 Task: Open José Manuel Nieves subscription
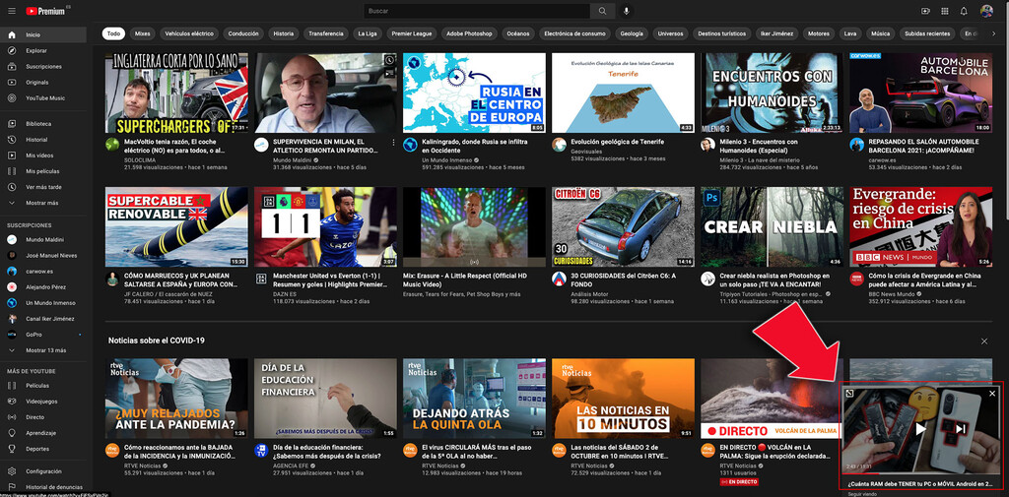(43, 255)
